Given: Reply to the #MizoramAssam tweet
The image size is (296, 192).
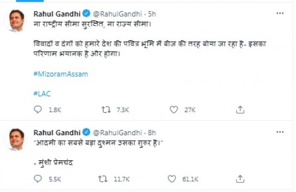Looking at the screenshot, I should tap(38, 109).
